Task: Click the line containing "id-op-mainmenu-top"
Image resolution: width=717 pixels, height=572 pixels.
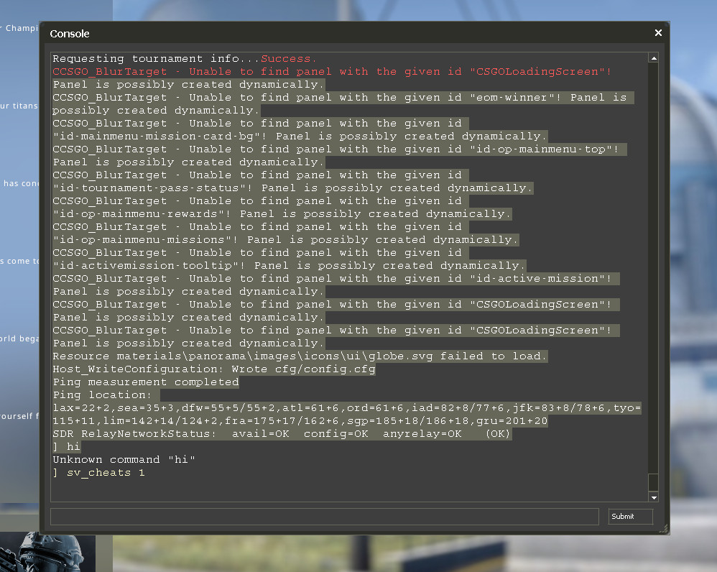Action: click(x=339, y=149)
